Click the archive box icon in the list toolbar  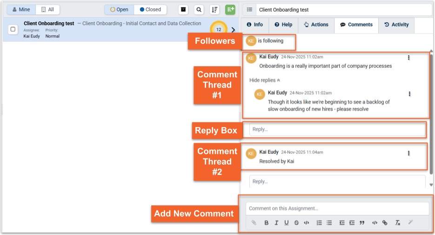[183, 10]
